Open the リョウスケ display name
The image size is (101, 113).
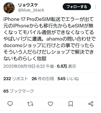[28, 5]
